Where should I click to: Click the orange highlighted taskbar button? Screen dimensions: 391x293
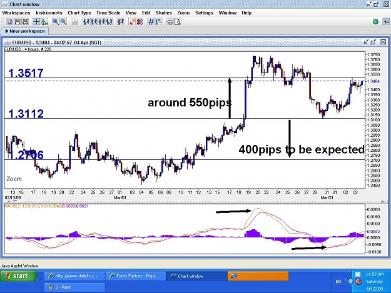pos(258,276)
